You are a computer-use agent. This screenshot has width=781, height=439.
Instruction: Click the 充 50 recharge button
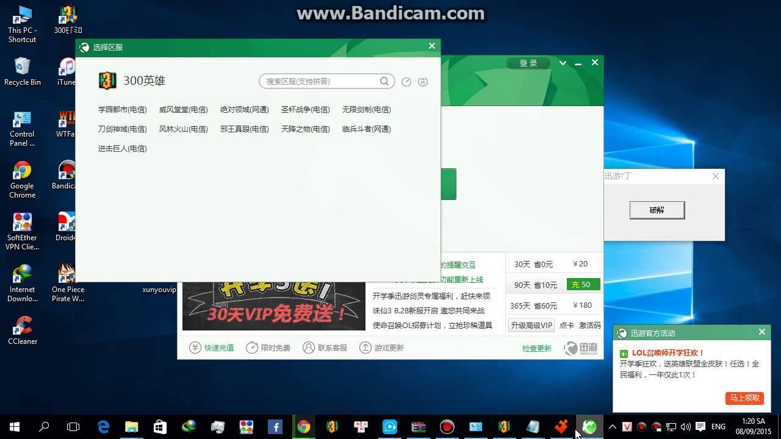(x=583, y=285)
